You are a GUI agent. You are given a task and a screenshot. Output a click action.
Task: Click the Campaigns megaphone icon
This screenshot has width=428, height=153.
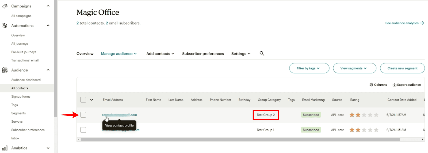tap(5, 6)
